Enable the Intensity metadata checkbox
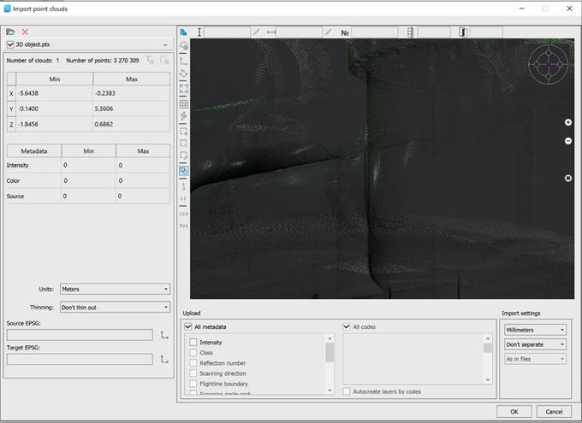This screenshot has width=582, height=423. [x=193, y=342]
